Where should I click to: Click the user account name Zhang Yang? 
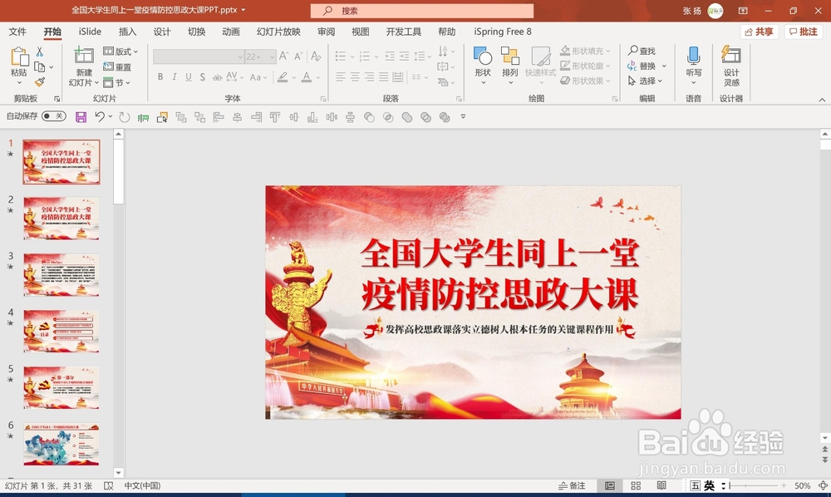click(691, 11)
